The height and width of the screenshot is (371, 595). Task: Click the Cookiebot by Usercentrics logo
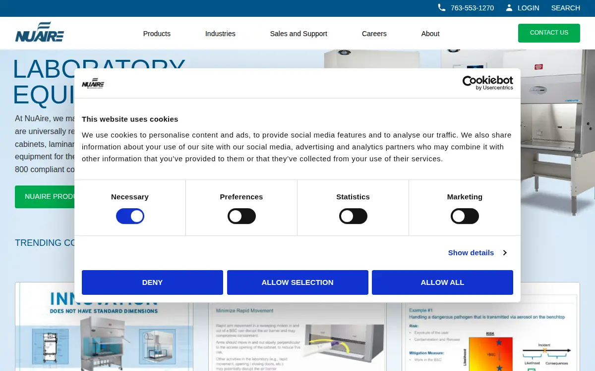pos(488,83)
